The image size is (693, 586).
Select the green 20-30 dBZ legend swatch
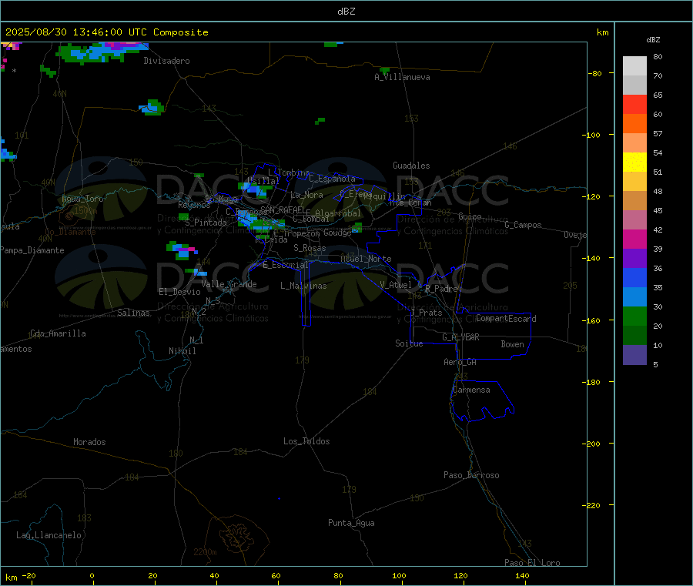point(634,316)
